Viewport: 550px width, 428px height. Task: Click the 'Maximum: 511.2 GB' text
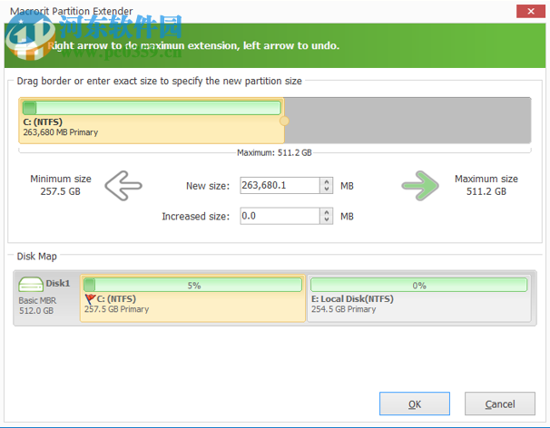coord(274,153)
